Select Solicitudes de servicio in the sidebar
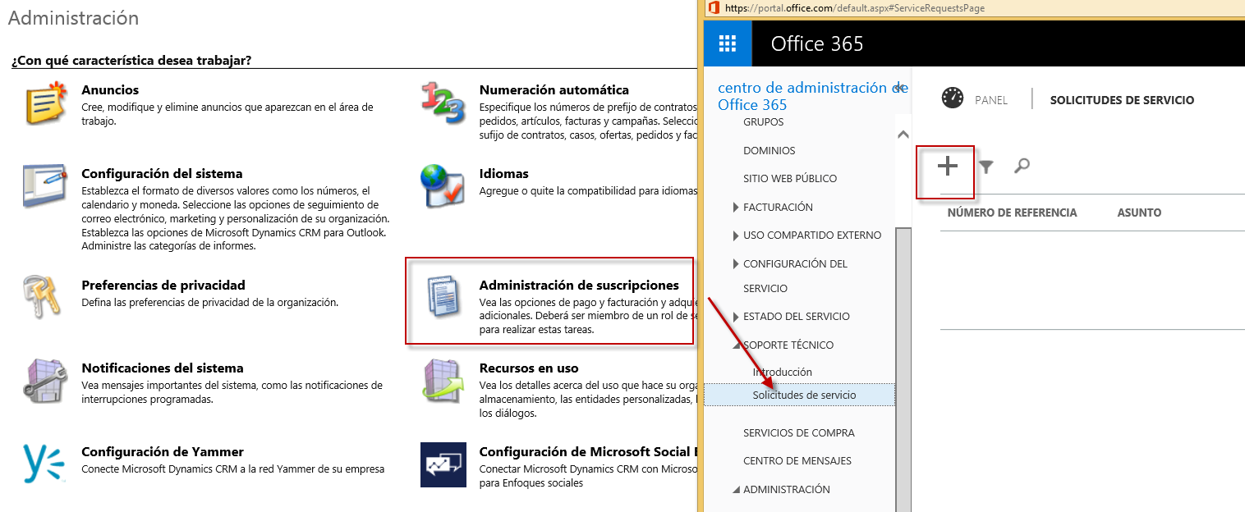Image resolution: width=1245 pixels, height=512 pixels. (800, 395)
